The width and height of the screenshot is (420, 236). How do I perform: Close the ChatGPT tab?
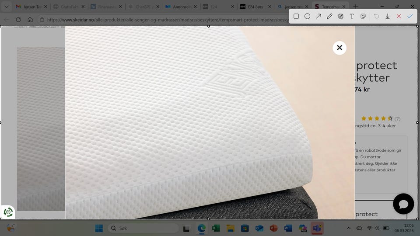pyautogui.click(x=158, y=7)
